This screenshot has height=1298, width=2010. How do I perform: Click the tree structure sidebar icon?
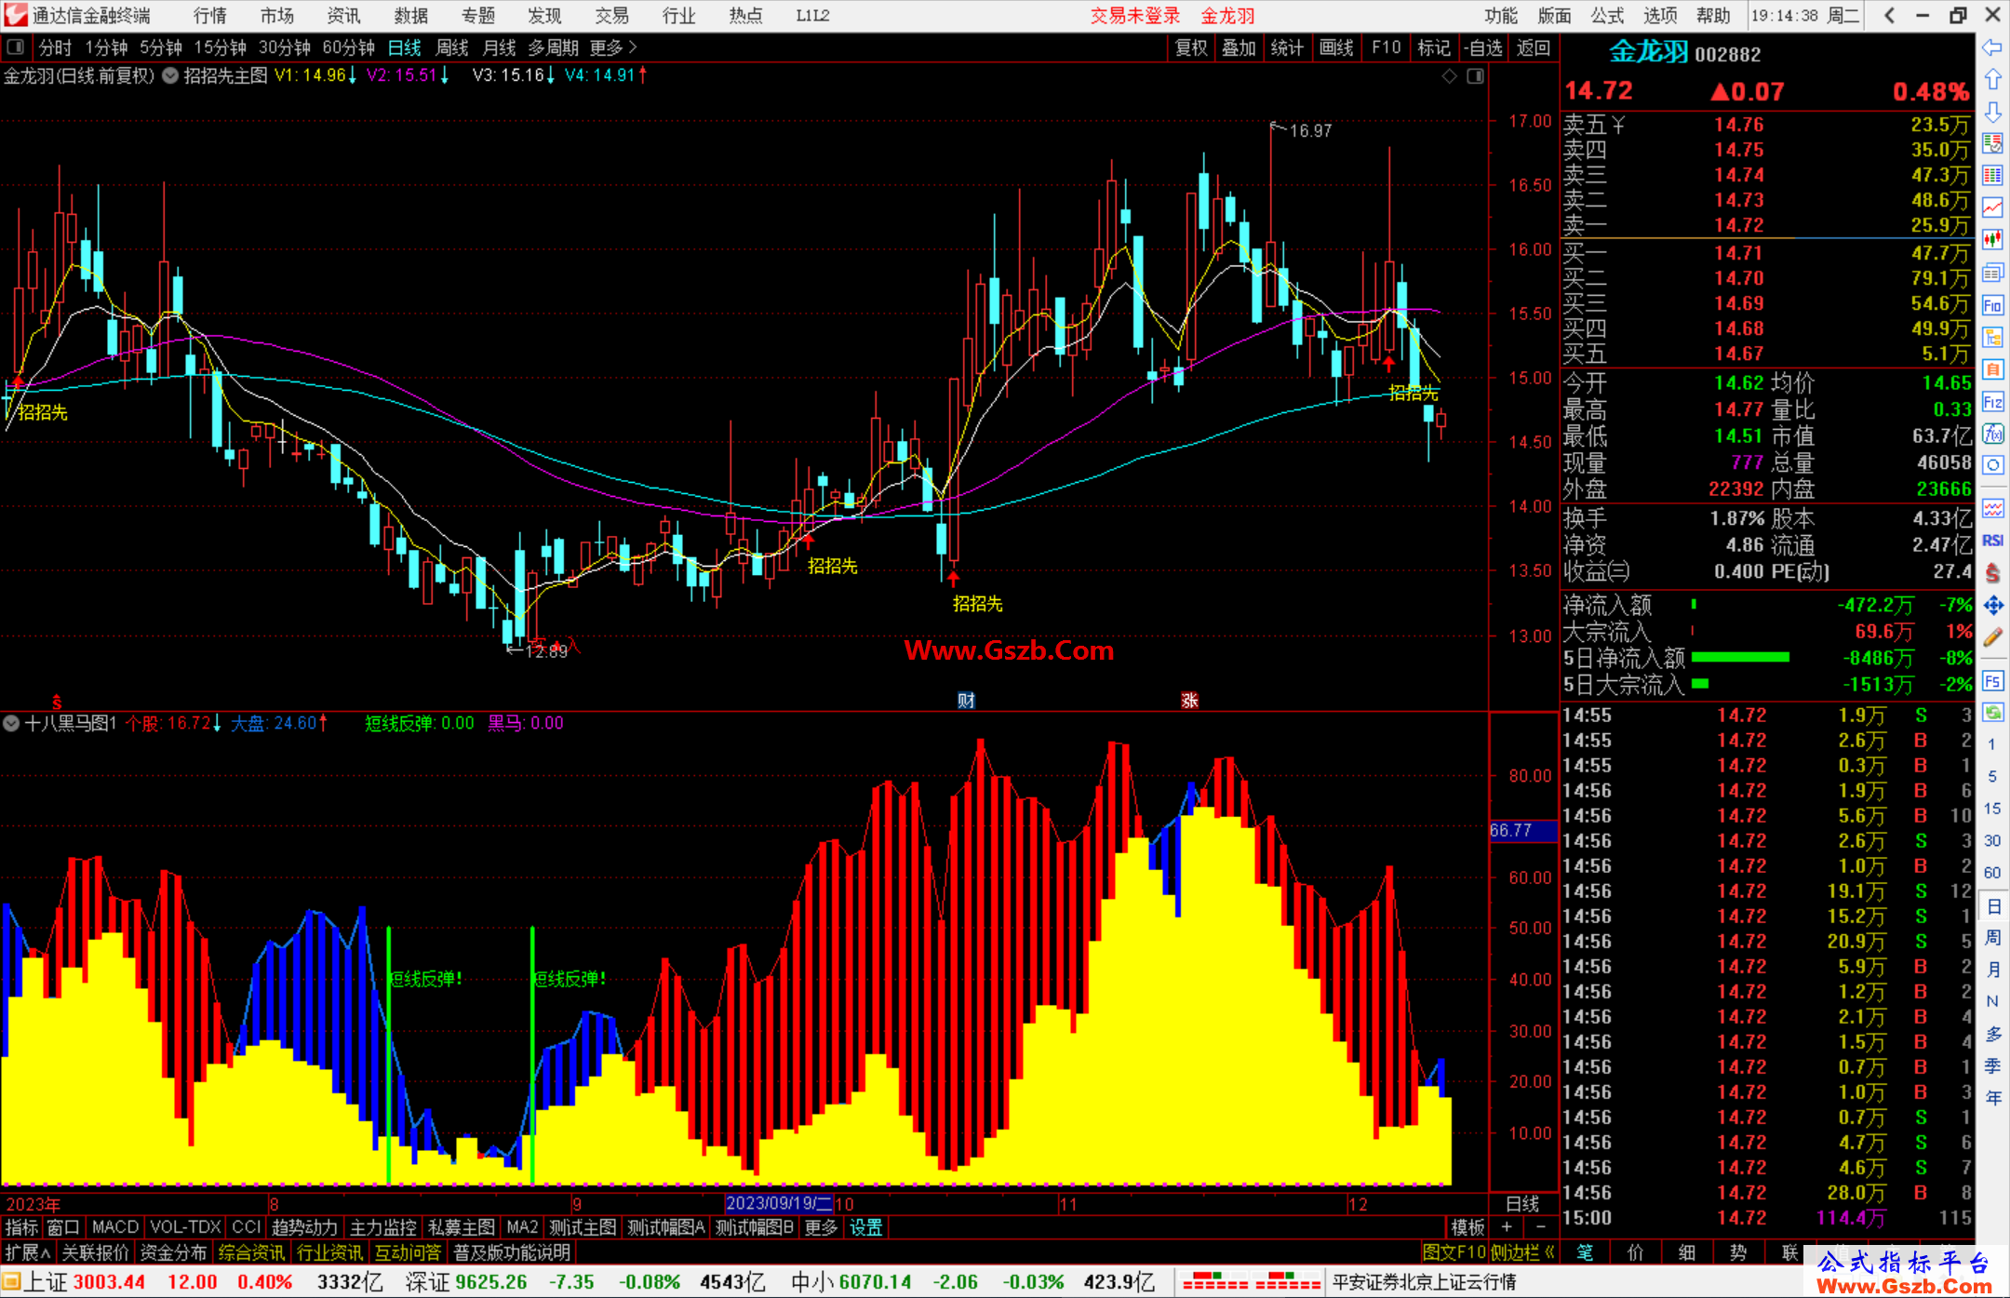point(1992,337)
